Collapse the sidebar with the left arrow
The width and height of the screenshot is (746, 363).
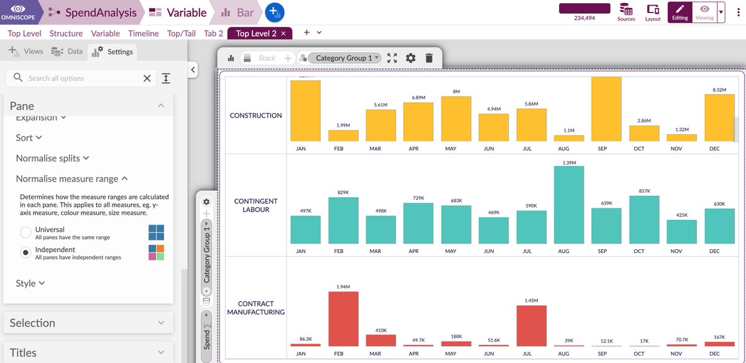point(193,70)
